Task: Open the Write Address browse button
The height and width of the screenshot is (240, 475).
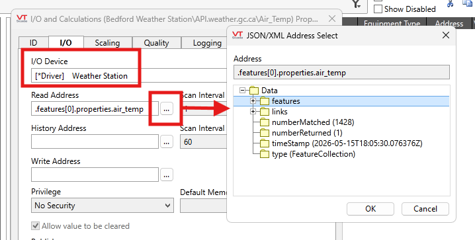Action: [166, 175]
